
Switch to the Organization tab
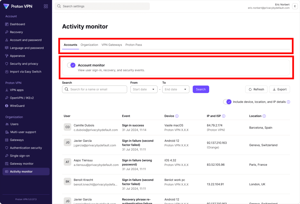coord(89,45)
